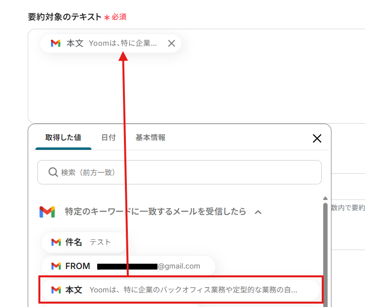Open the 基本情報 tab
The width and height of the screenshot is (365, 307).
click(x=150, y=138)
